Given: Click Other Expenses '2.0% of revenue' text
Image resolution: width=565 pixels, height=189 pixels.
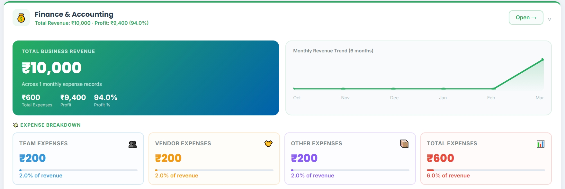Looking at the screenshot, I should (312, 175).
